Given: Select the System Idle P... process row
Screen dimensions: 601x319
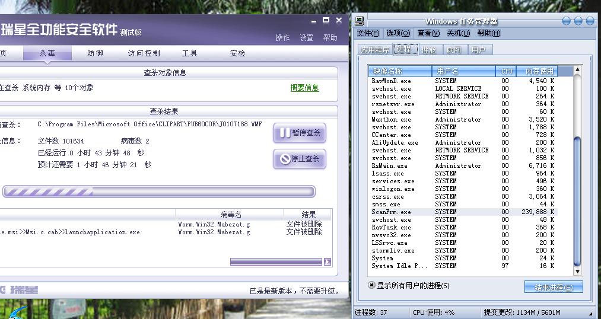Looking at the screenshot, I should pyautogui.click(x=463, y=266).
